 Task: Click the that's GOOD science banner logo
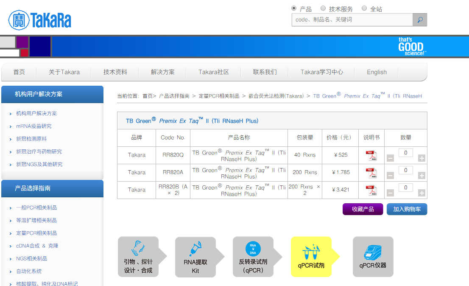point(412,46)
